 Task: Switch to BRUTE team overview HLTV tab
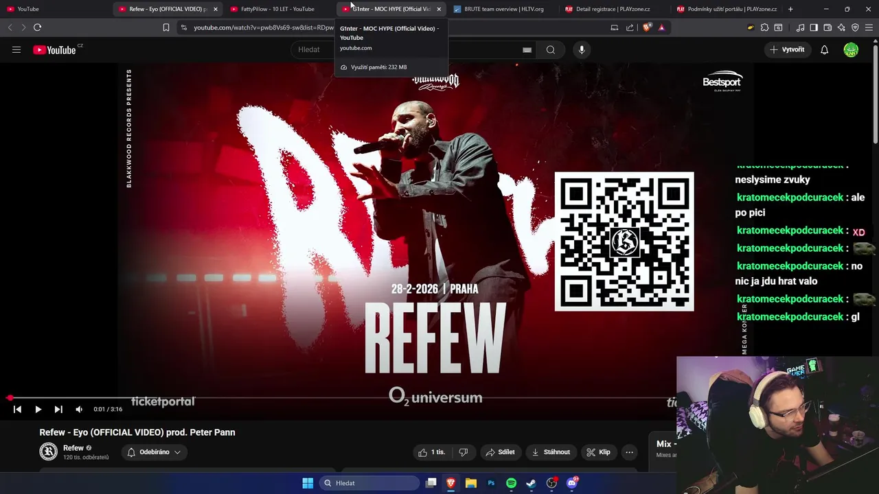click(503, 9)
